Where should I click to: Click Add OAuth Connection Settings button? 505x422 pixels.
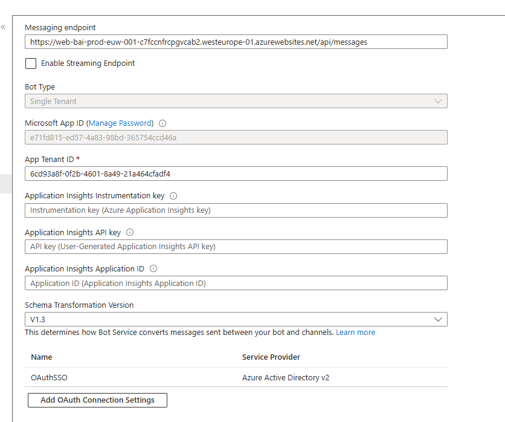pos(97,400)
